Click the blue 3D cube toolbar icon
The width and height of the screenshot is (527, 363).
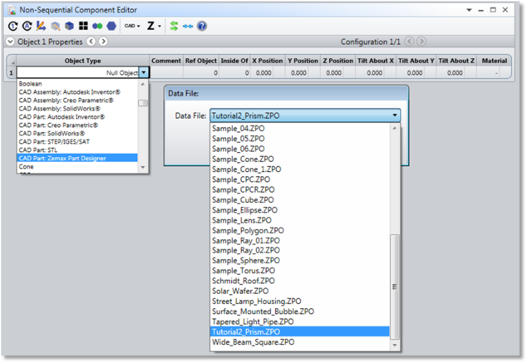coord(69,26)
